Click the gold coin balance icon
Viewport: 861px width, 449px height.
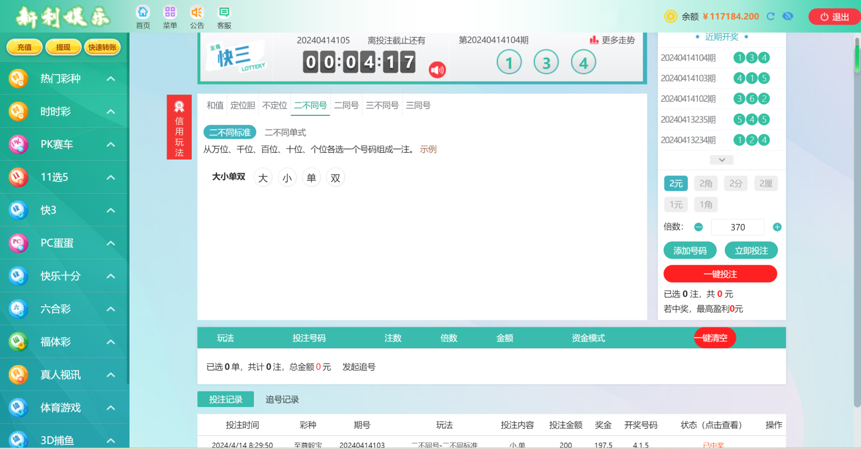pos(670,16)
